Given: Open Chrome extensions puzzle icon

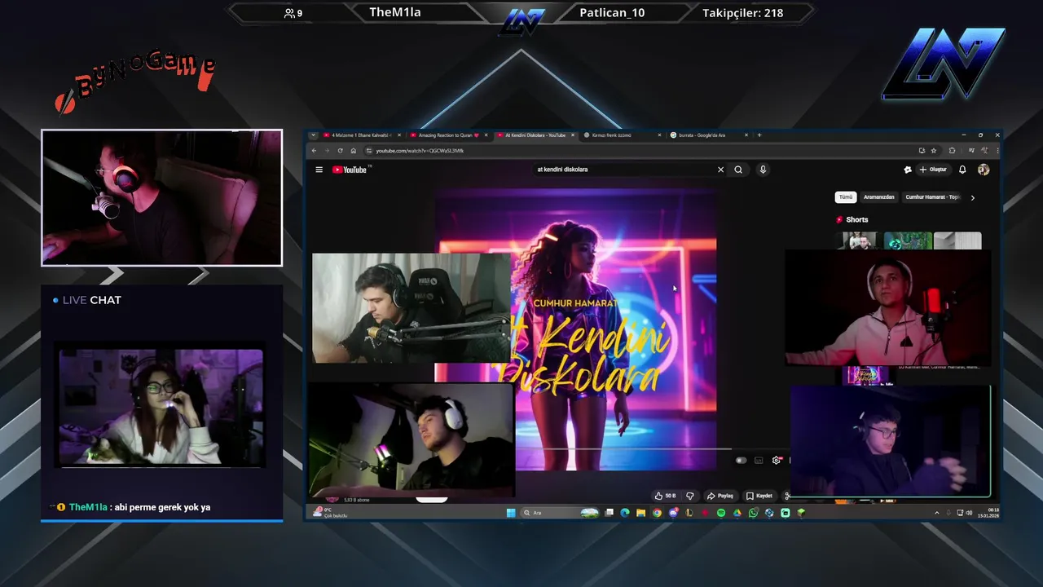Looking at the screenshot, I should tap(950, 151).
